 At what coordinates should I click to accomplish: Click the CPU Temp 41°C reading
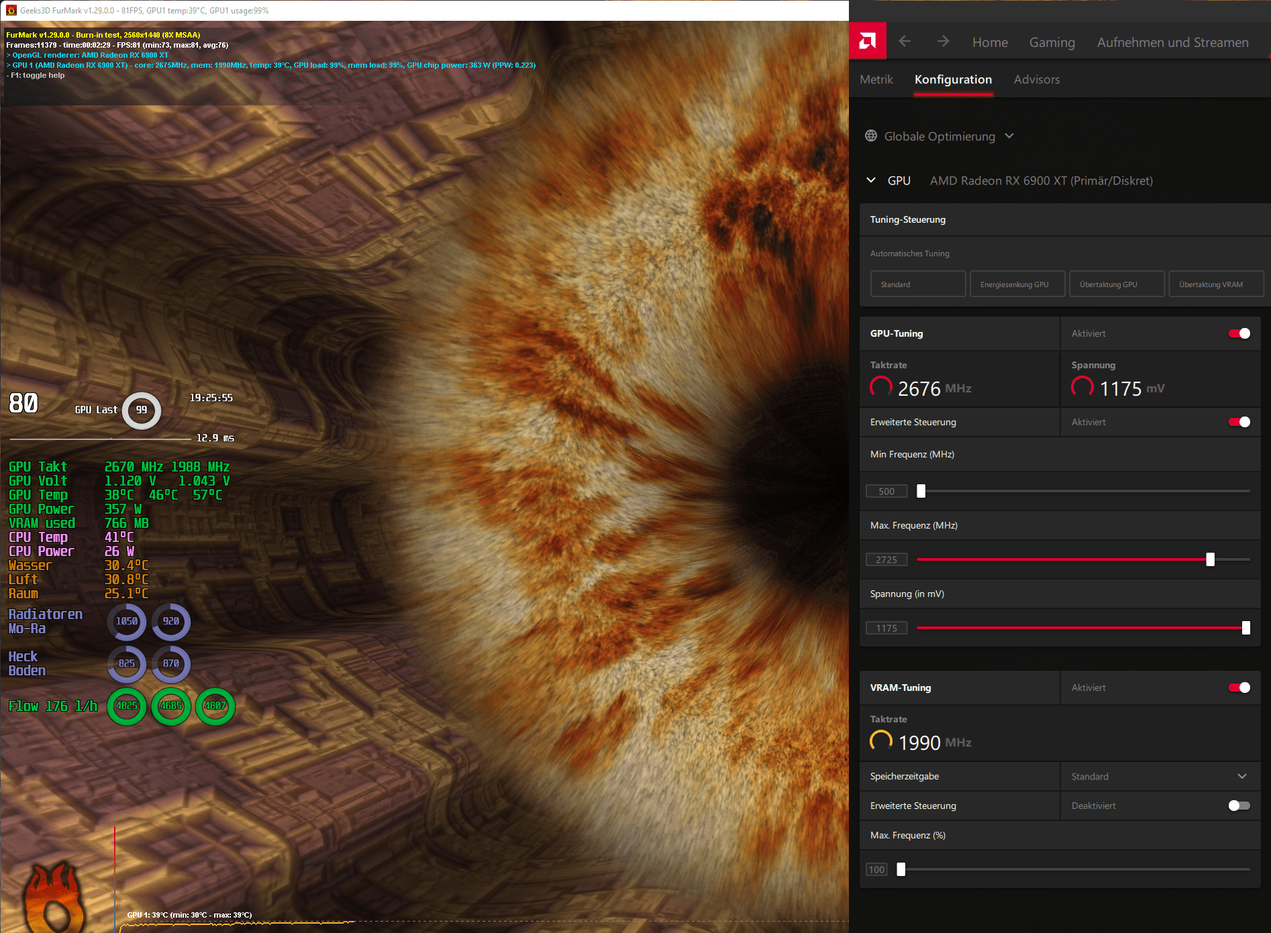119,537
